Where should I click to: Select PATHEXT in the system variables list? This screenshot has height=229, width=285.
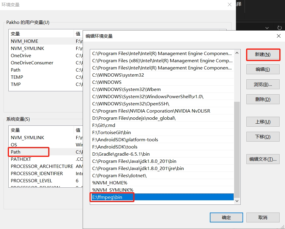click(21, 159)
